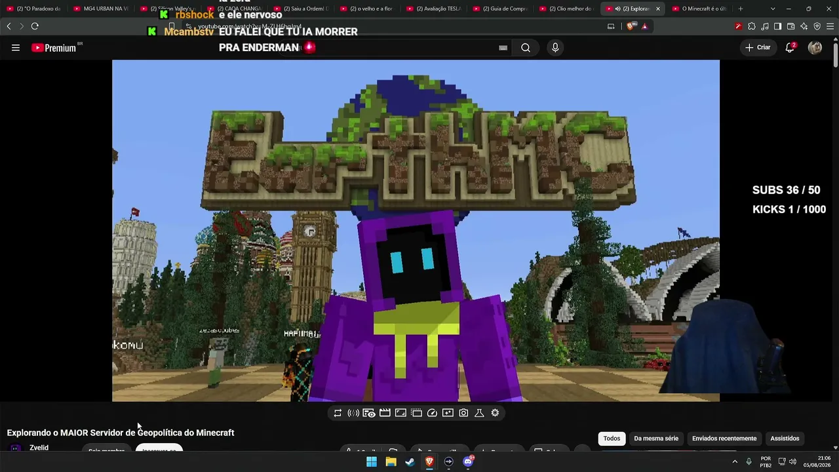Select the 'Da mesma série' filter chip
Screen dimensions: 839x472
[656, 439]
